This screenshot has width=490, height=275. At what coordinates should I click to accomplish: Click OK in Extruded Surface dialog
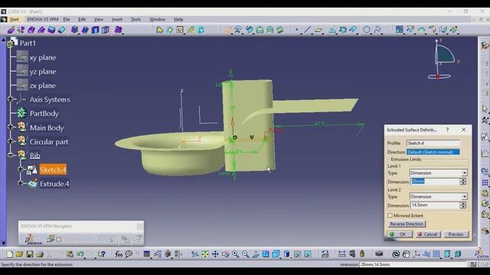click(x=400, y=235)
